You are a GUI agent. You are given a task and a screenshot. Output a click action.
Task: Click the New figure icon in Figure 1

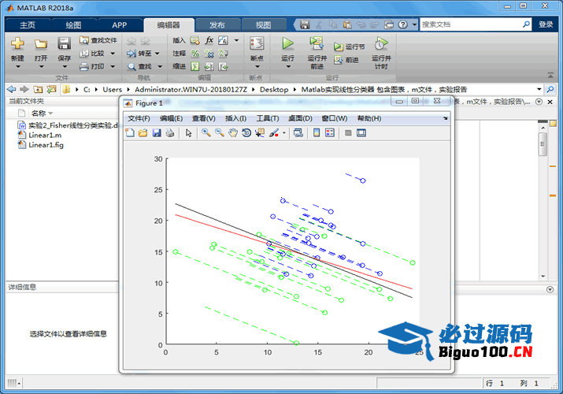tap(130, 133)
